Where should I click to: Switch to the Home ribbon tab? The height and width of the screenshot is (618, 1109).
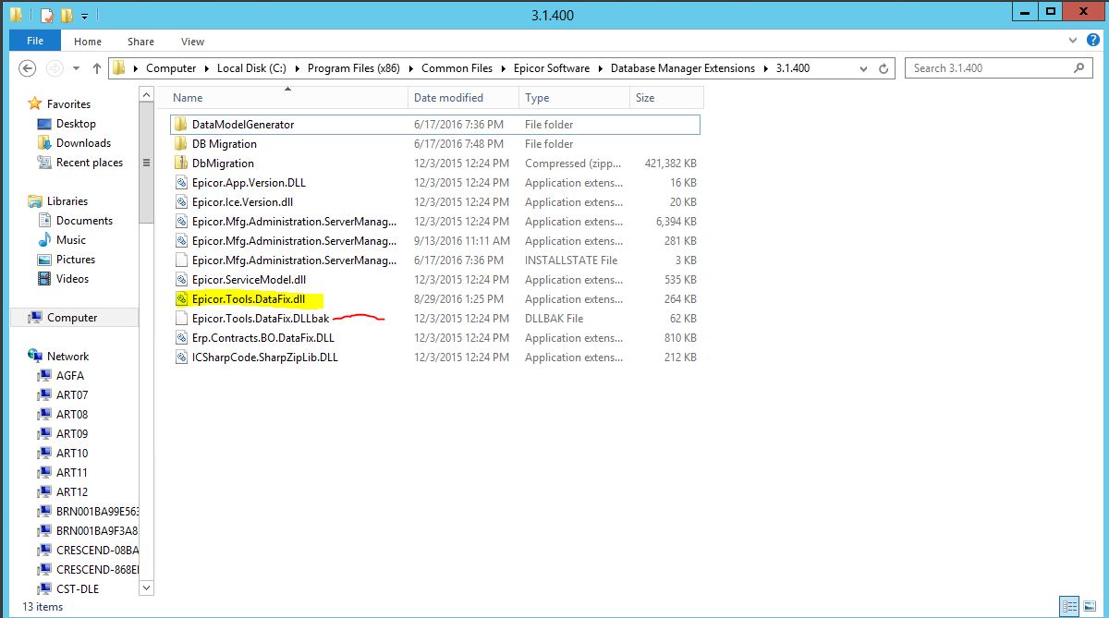click(88, 42)
